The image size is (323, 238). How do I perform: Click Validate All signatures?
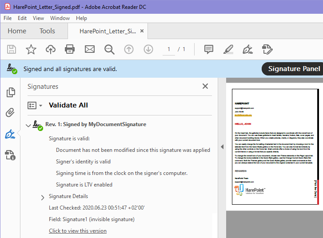pos(68,105)
